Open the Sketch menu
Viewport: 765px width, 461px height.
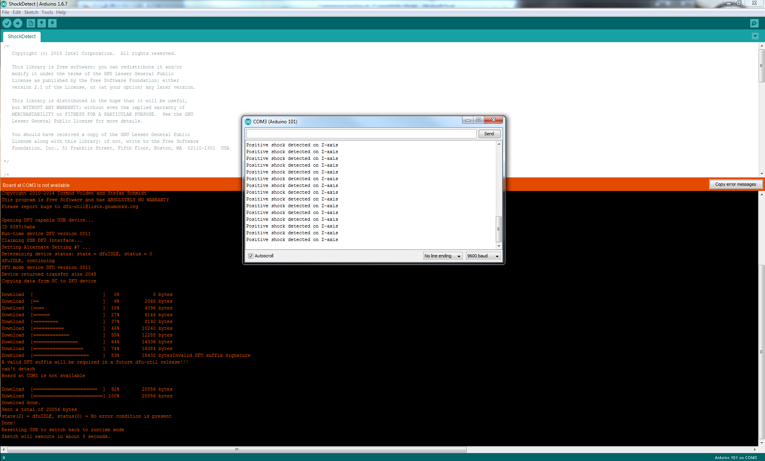31,12
